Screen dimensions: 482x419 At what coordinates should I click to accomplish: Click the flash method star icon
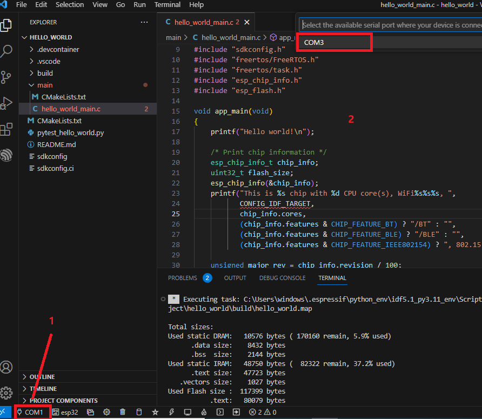click(x=155, y=412)
